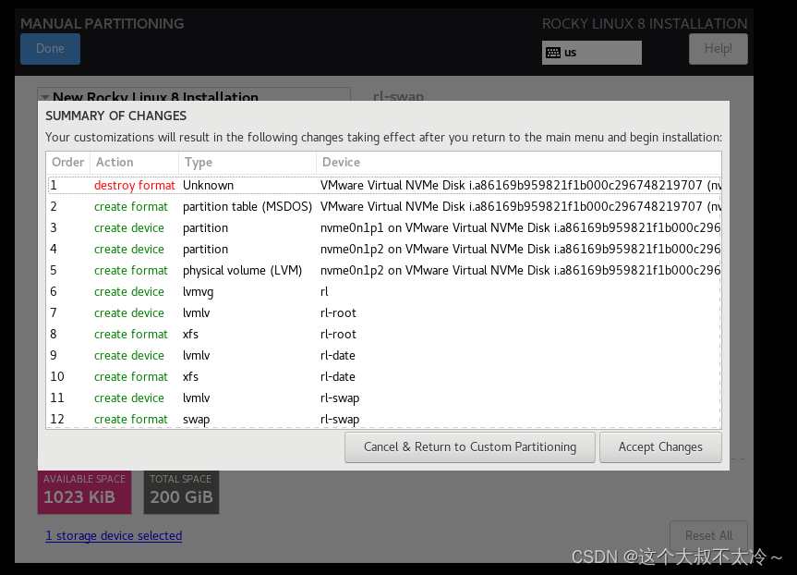
Task: Click Cancel & Return to Custom Partitioning
Action: (x=470, y=447)
